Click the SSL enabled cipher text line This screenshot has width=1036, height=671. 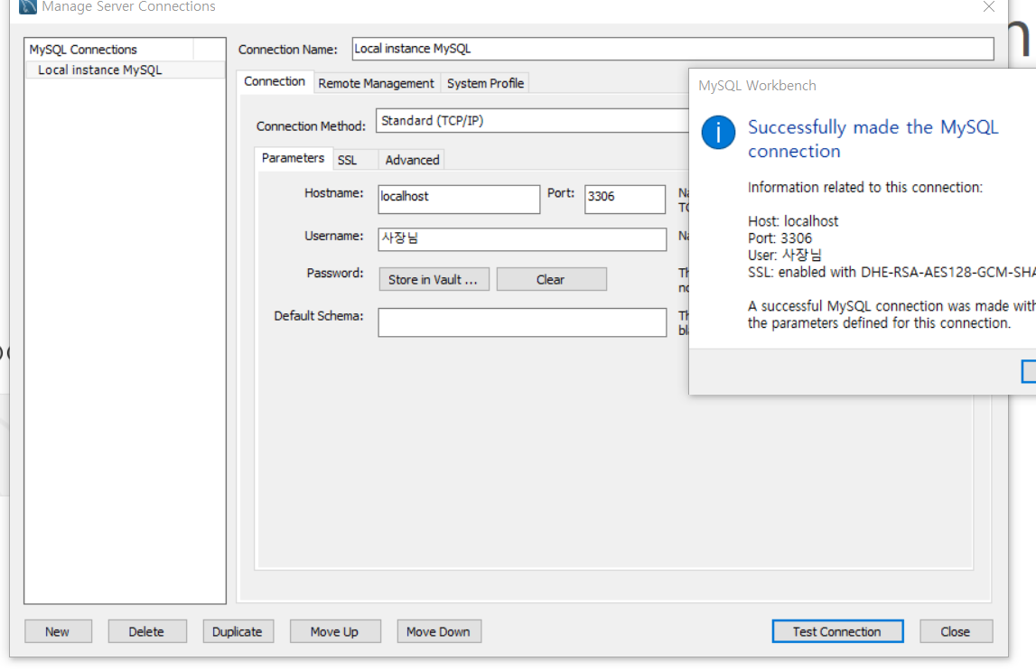pyautogui.click(x=891, y=272)
